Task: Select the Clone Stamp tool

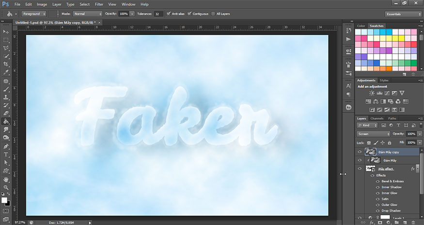Action: [x=6, y=97]
